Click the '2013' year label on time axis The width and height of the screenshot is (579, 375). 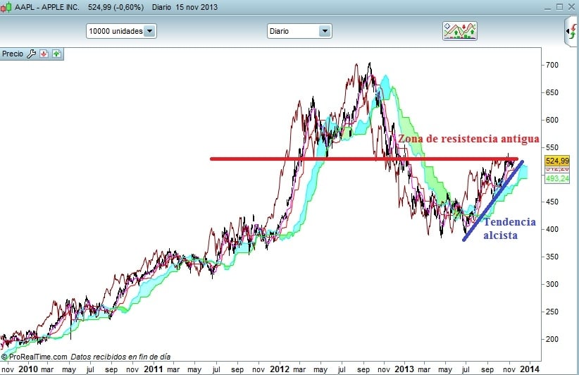pyautogui.click(x=404, y=369)
